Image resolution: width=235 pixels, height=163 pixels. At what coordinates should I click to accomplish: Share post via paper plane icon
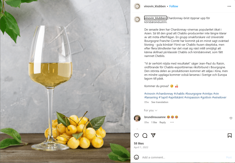[153, 135]
